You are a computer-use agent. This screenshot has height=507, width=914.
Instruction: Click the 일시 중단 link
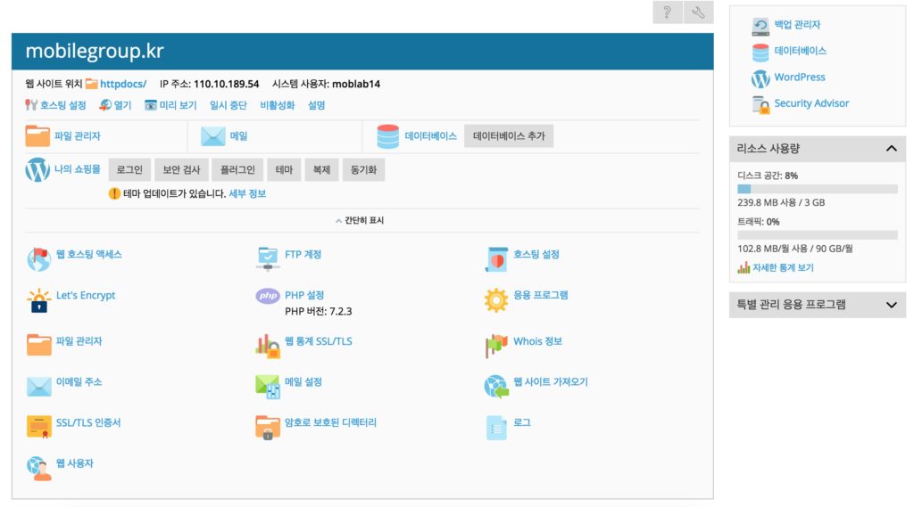[x=228, y=105]
